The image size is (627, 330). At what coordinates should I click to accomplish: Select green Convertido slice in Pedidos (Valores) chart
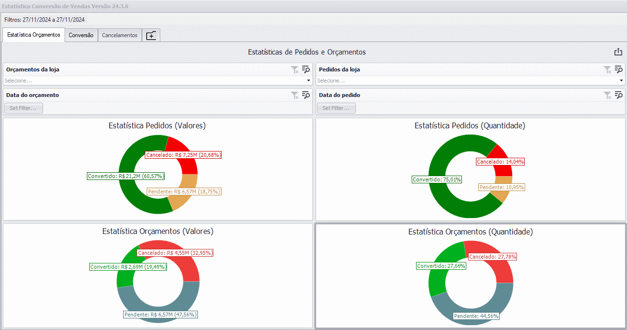pyautogui.click(x=133, y=198)
